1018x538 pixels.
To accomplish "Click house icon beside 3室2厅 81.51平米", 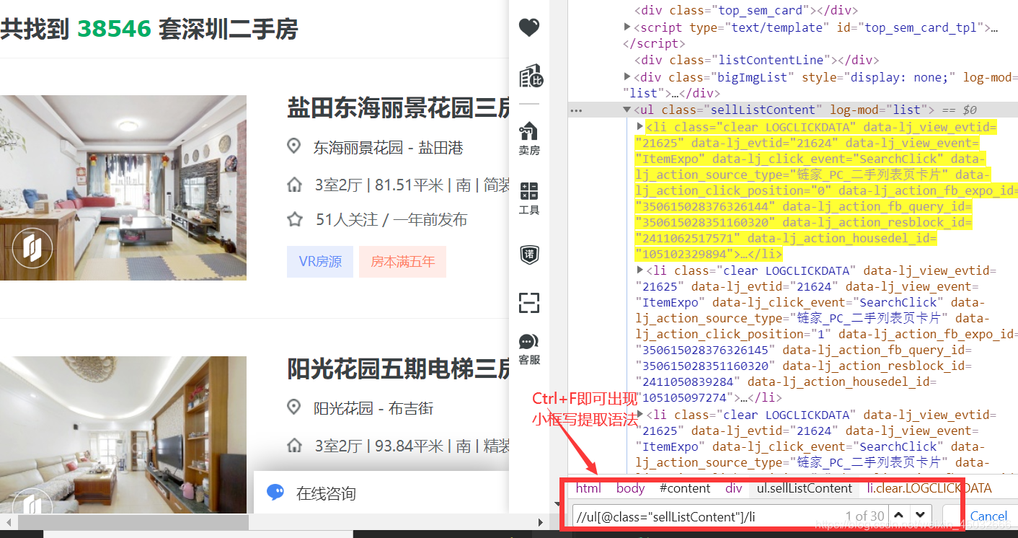I will pyautogui.click(x=294, y=185).
